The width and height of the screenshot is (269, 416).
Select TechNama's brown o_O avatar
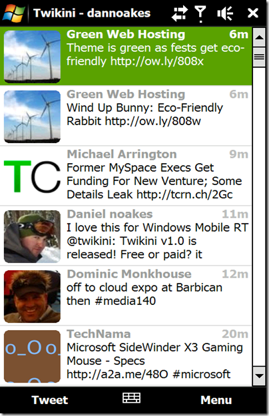[x=32, y=356]
